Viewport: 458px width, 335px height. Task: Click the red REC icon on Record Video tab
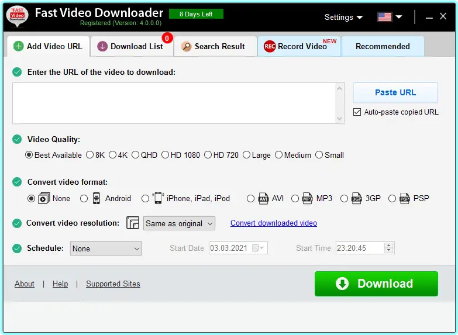pyautogui.click(x=270, y=46)
